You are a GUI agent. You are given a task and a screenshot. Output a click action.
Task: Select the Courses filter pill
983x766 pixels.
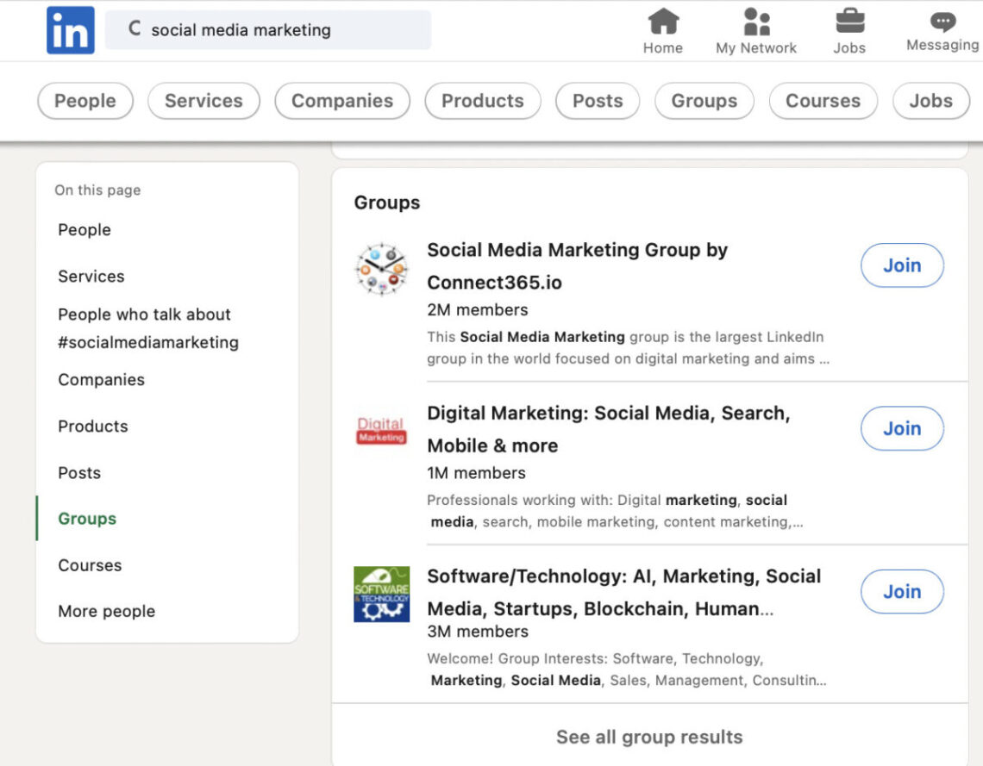coord(823,101)
